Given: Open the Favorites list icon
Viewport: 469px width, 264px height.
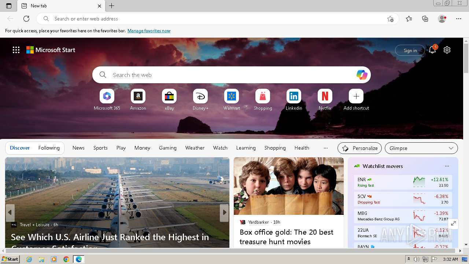Looking at the screenshot, I should 409,19.
